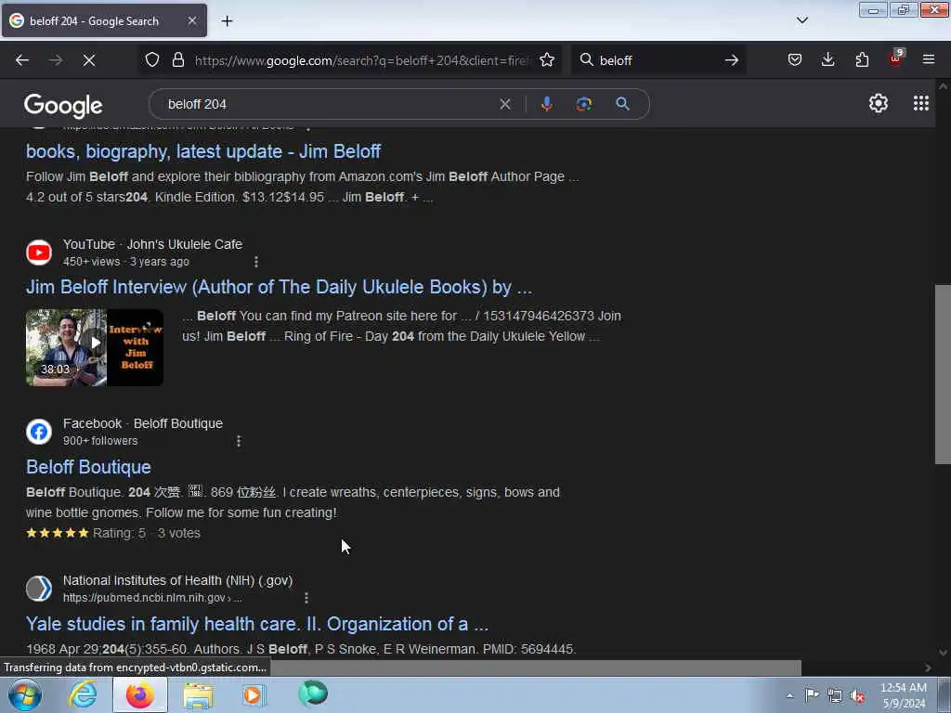Clear the Google search query

504,104
